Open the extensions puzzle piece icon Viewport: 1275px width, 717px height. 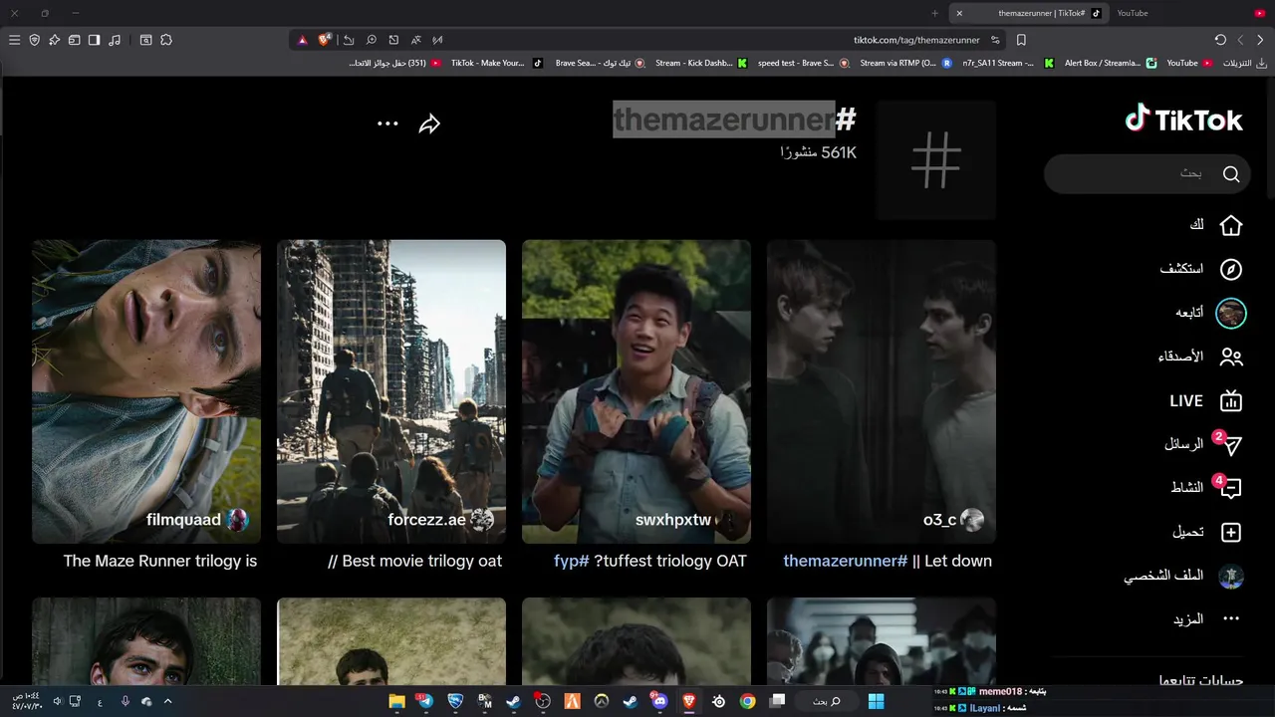point(166,40)
